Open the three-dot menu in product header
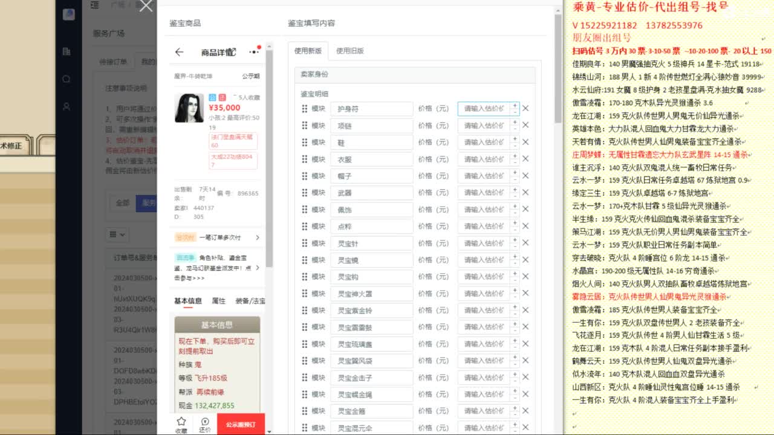 (254, 52)
